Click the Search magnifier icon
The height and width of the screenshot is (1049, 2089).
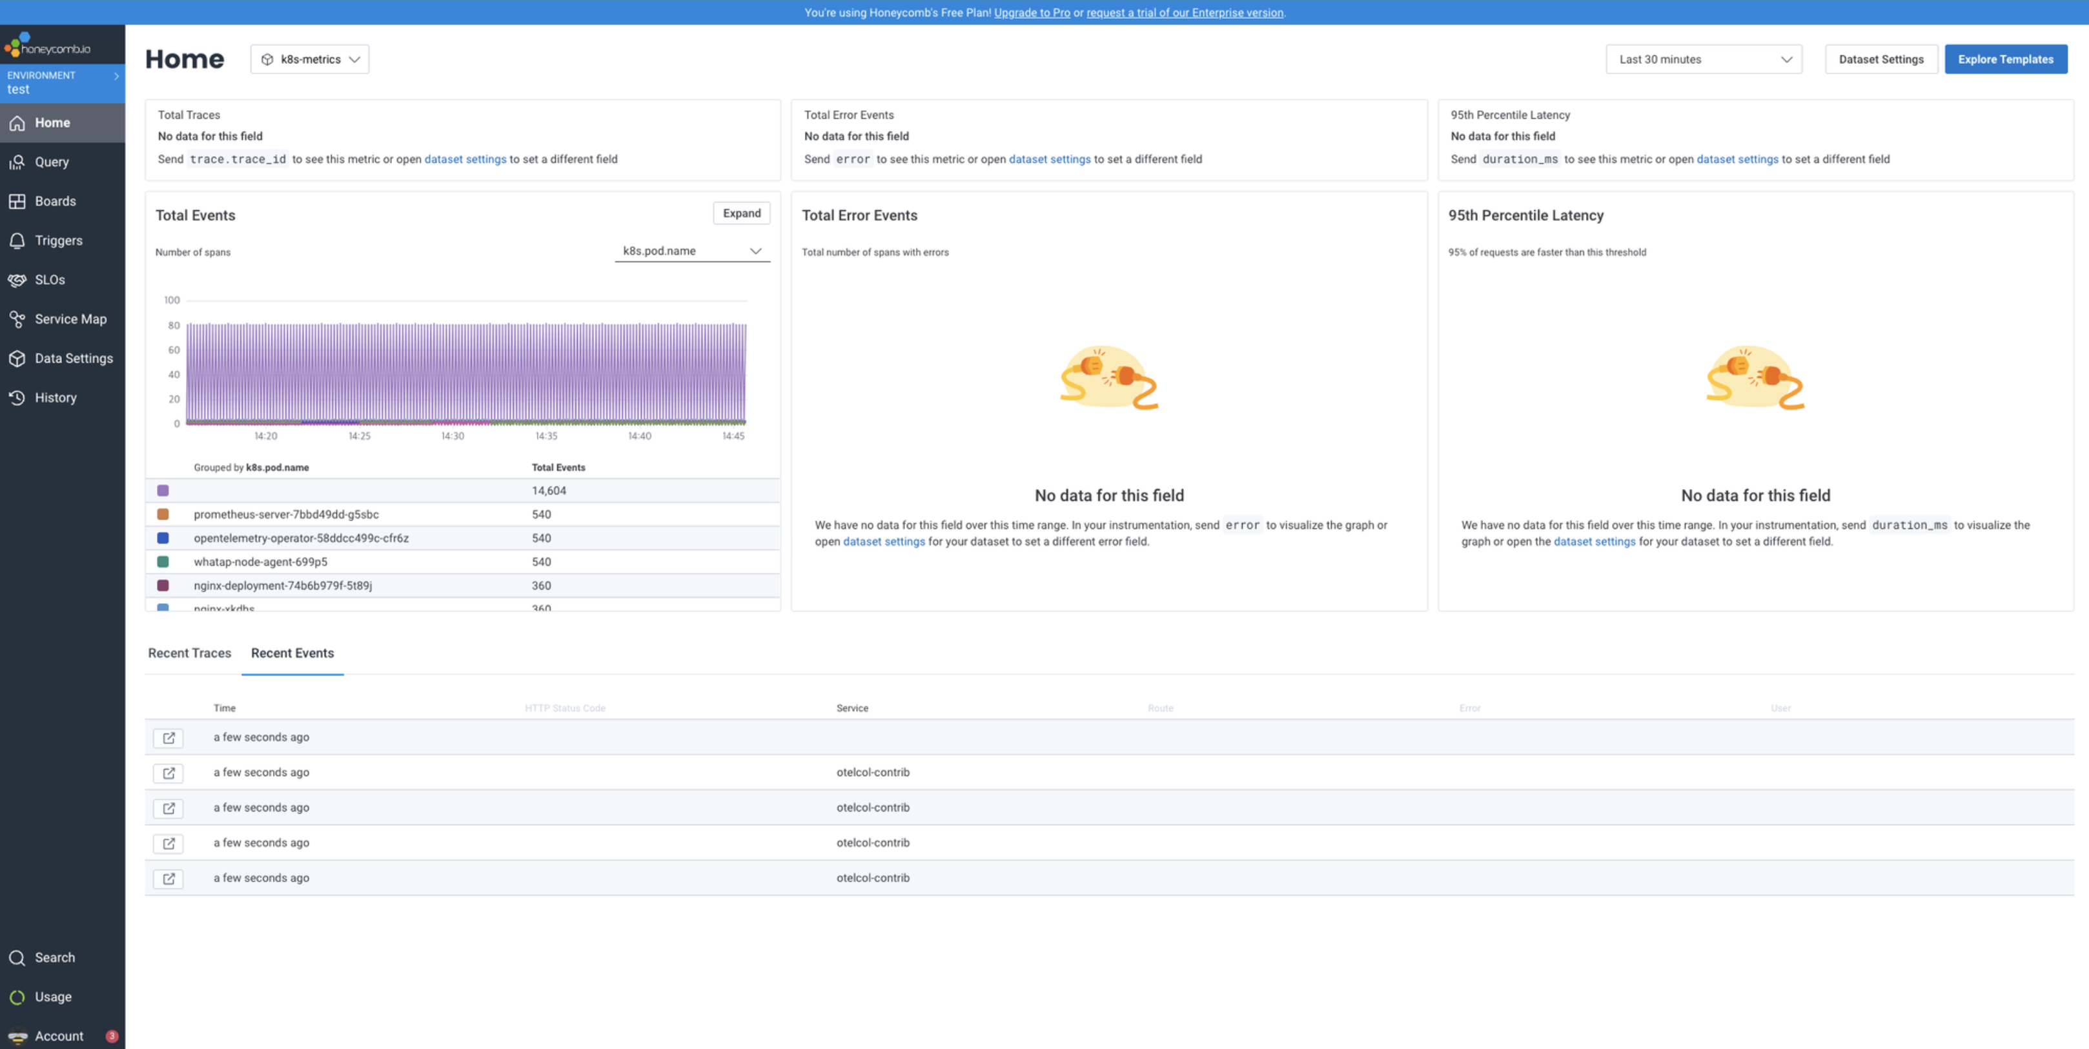(x=17, y=958)
